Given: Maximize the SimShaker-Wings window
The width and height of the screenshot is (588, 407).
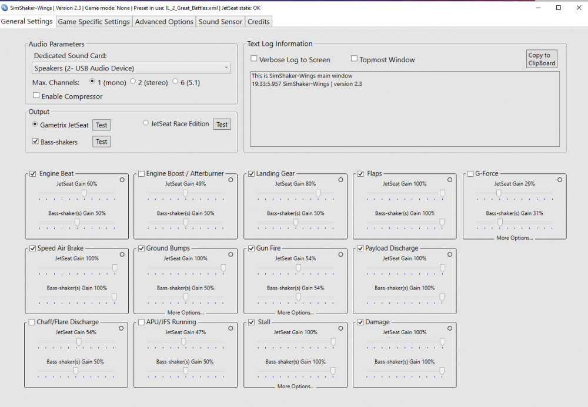Looking at the screenshot, I should pos(559,8).
